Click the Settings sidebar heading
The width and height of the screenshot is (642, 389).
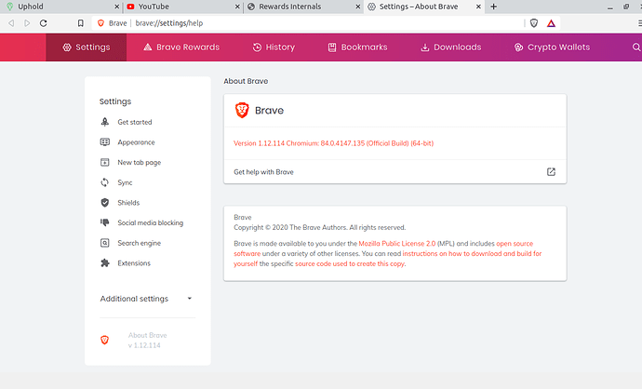tap(115, 101)
